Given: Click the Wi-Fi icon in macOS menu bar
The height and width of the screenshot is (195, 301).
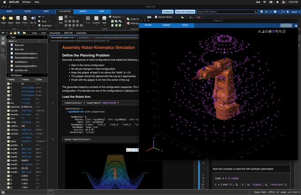Looking at the screenshot, I should [265, 2].
